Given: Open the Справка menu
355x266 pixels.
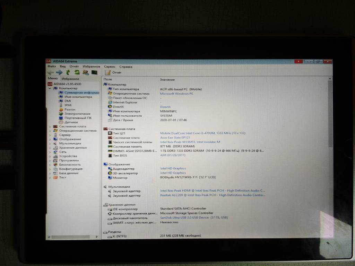Looking at the screenshot, I should pyautogui.click(x=125, y=67).
